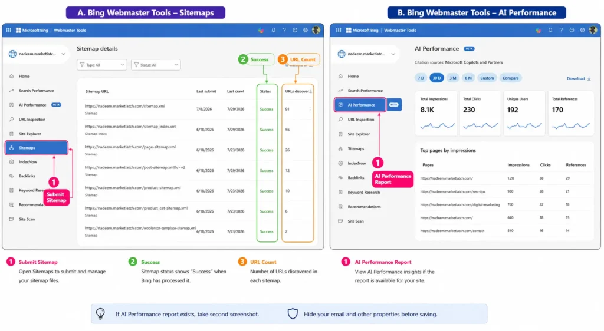Click the Compare button
The image size is (604, 331).
click(510, 78)
